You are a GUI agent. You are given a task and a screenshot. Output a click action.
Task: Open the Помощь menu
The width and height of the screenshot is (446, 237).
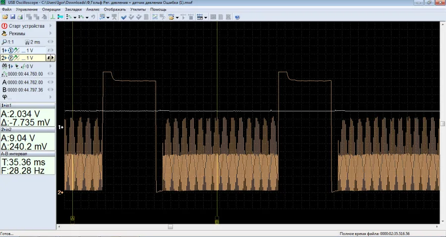click(158, 9)
